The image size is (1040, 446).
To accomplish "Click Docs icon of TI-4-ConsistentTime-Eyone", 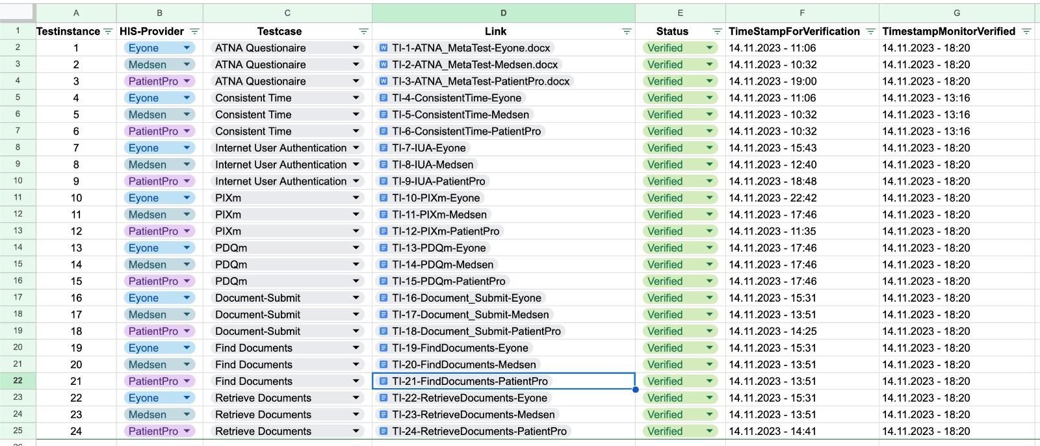I will tap(383, 98).
